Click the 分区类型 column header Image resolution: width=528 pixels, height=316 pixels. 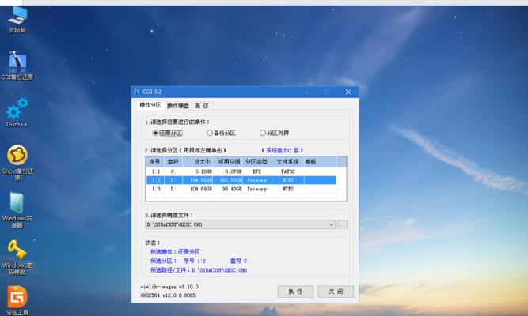click(x=257, y=162)
